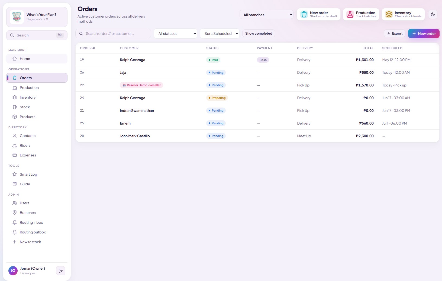Click the Products box icon in sidebar
Image resolution: width=442 pixels, height=281 pixels.
15,117
